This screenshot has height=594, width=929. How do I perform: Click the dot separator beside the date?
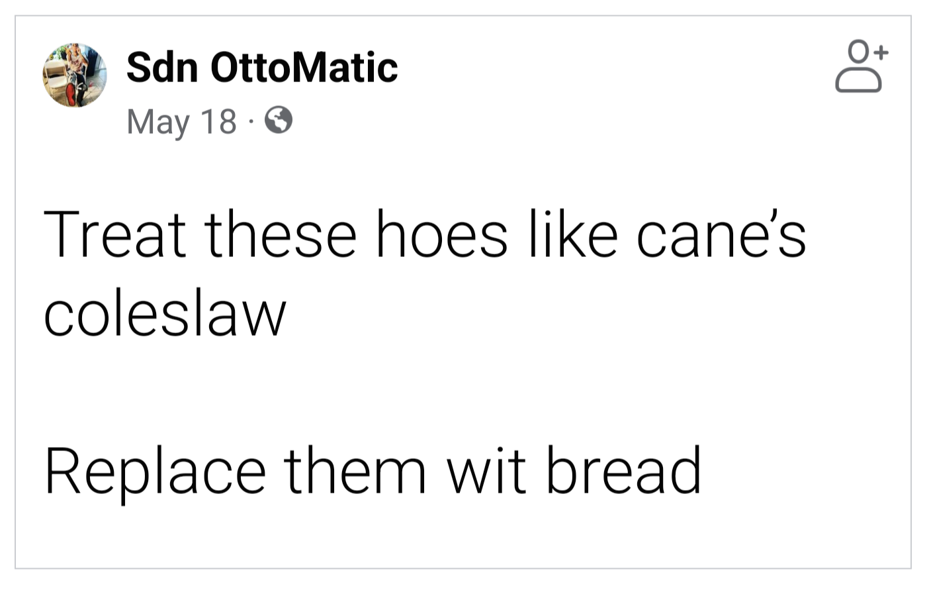pyautogui.click(x=251, y=121)
